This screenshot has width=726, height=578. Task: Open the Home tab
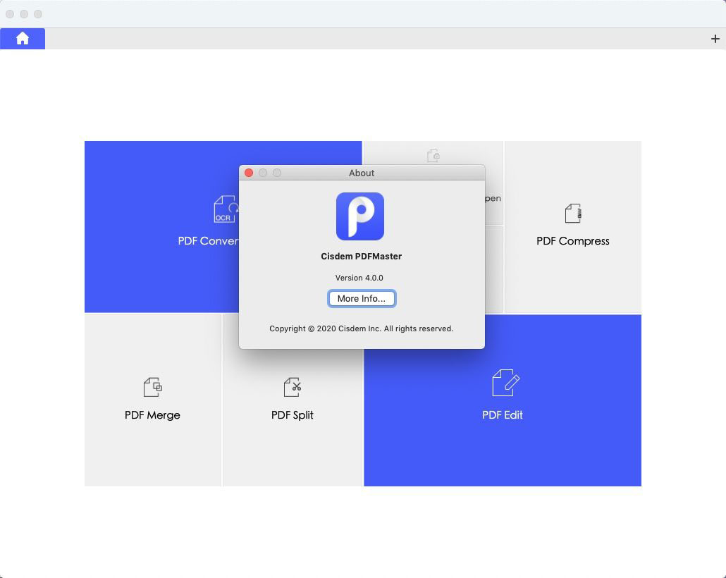pos(23,39)
